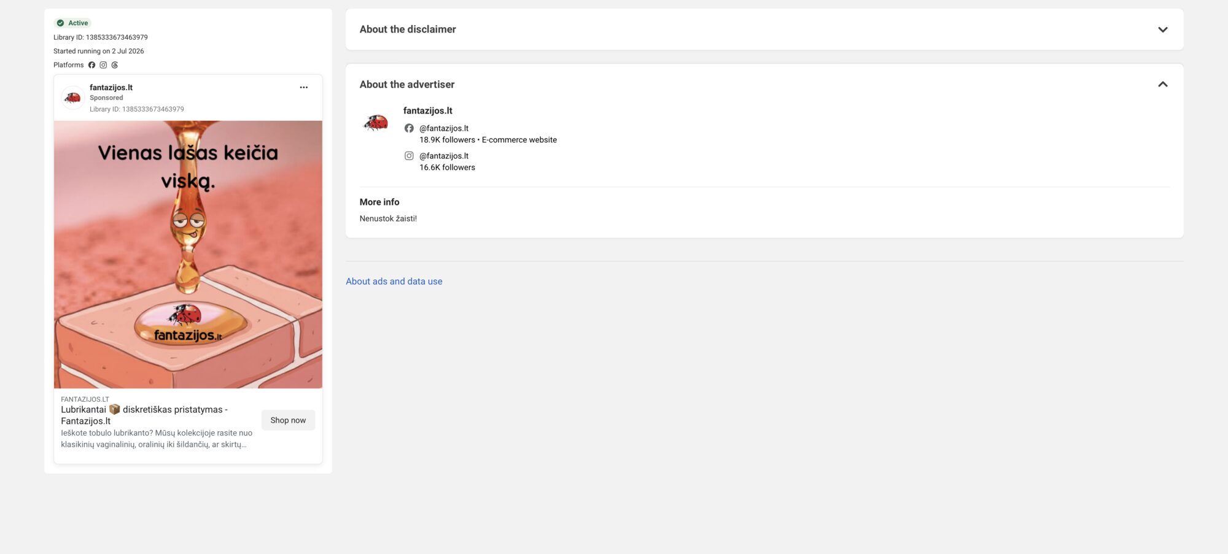Click the ad creative image
The image size is (1228, 554).
[188, 255]
